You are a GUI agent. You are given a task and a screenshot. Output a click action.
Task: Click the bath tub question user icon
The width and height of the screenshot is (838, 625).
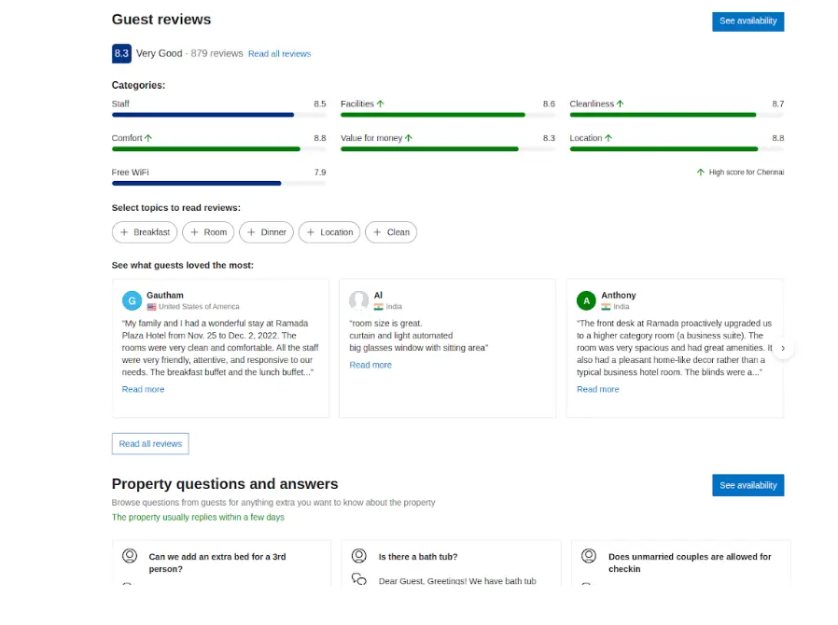tap(359, 556)
